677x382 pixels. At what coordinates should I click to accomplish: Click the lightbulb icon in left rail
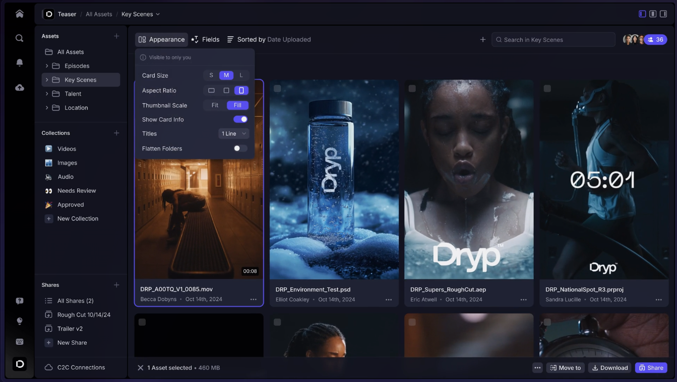20,321
